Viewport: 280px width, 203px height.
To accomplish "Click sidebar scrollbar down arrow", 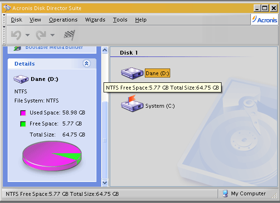I will point(105,183).
